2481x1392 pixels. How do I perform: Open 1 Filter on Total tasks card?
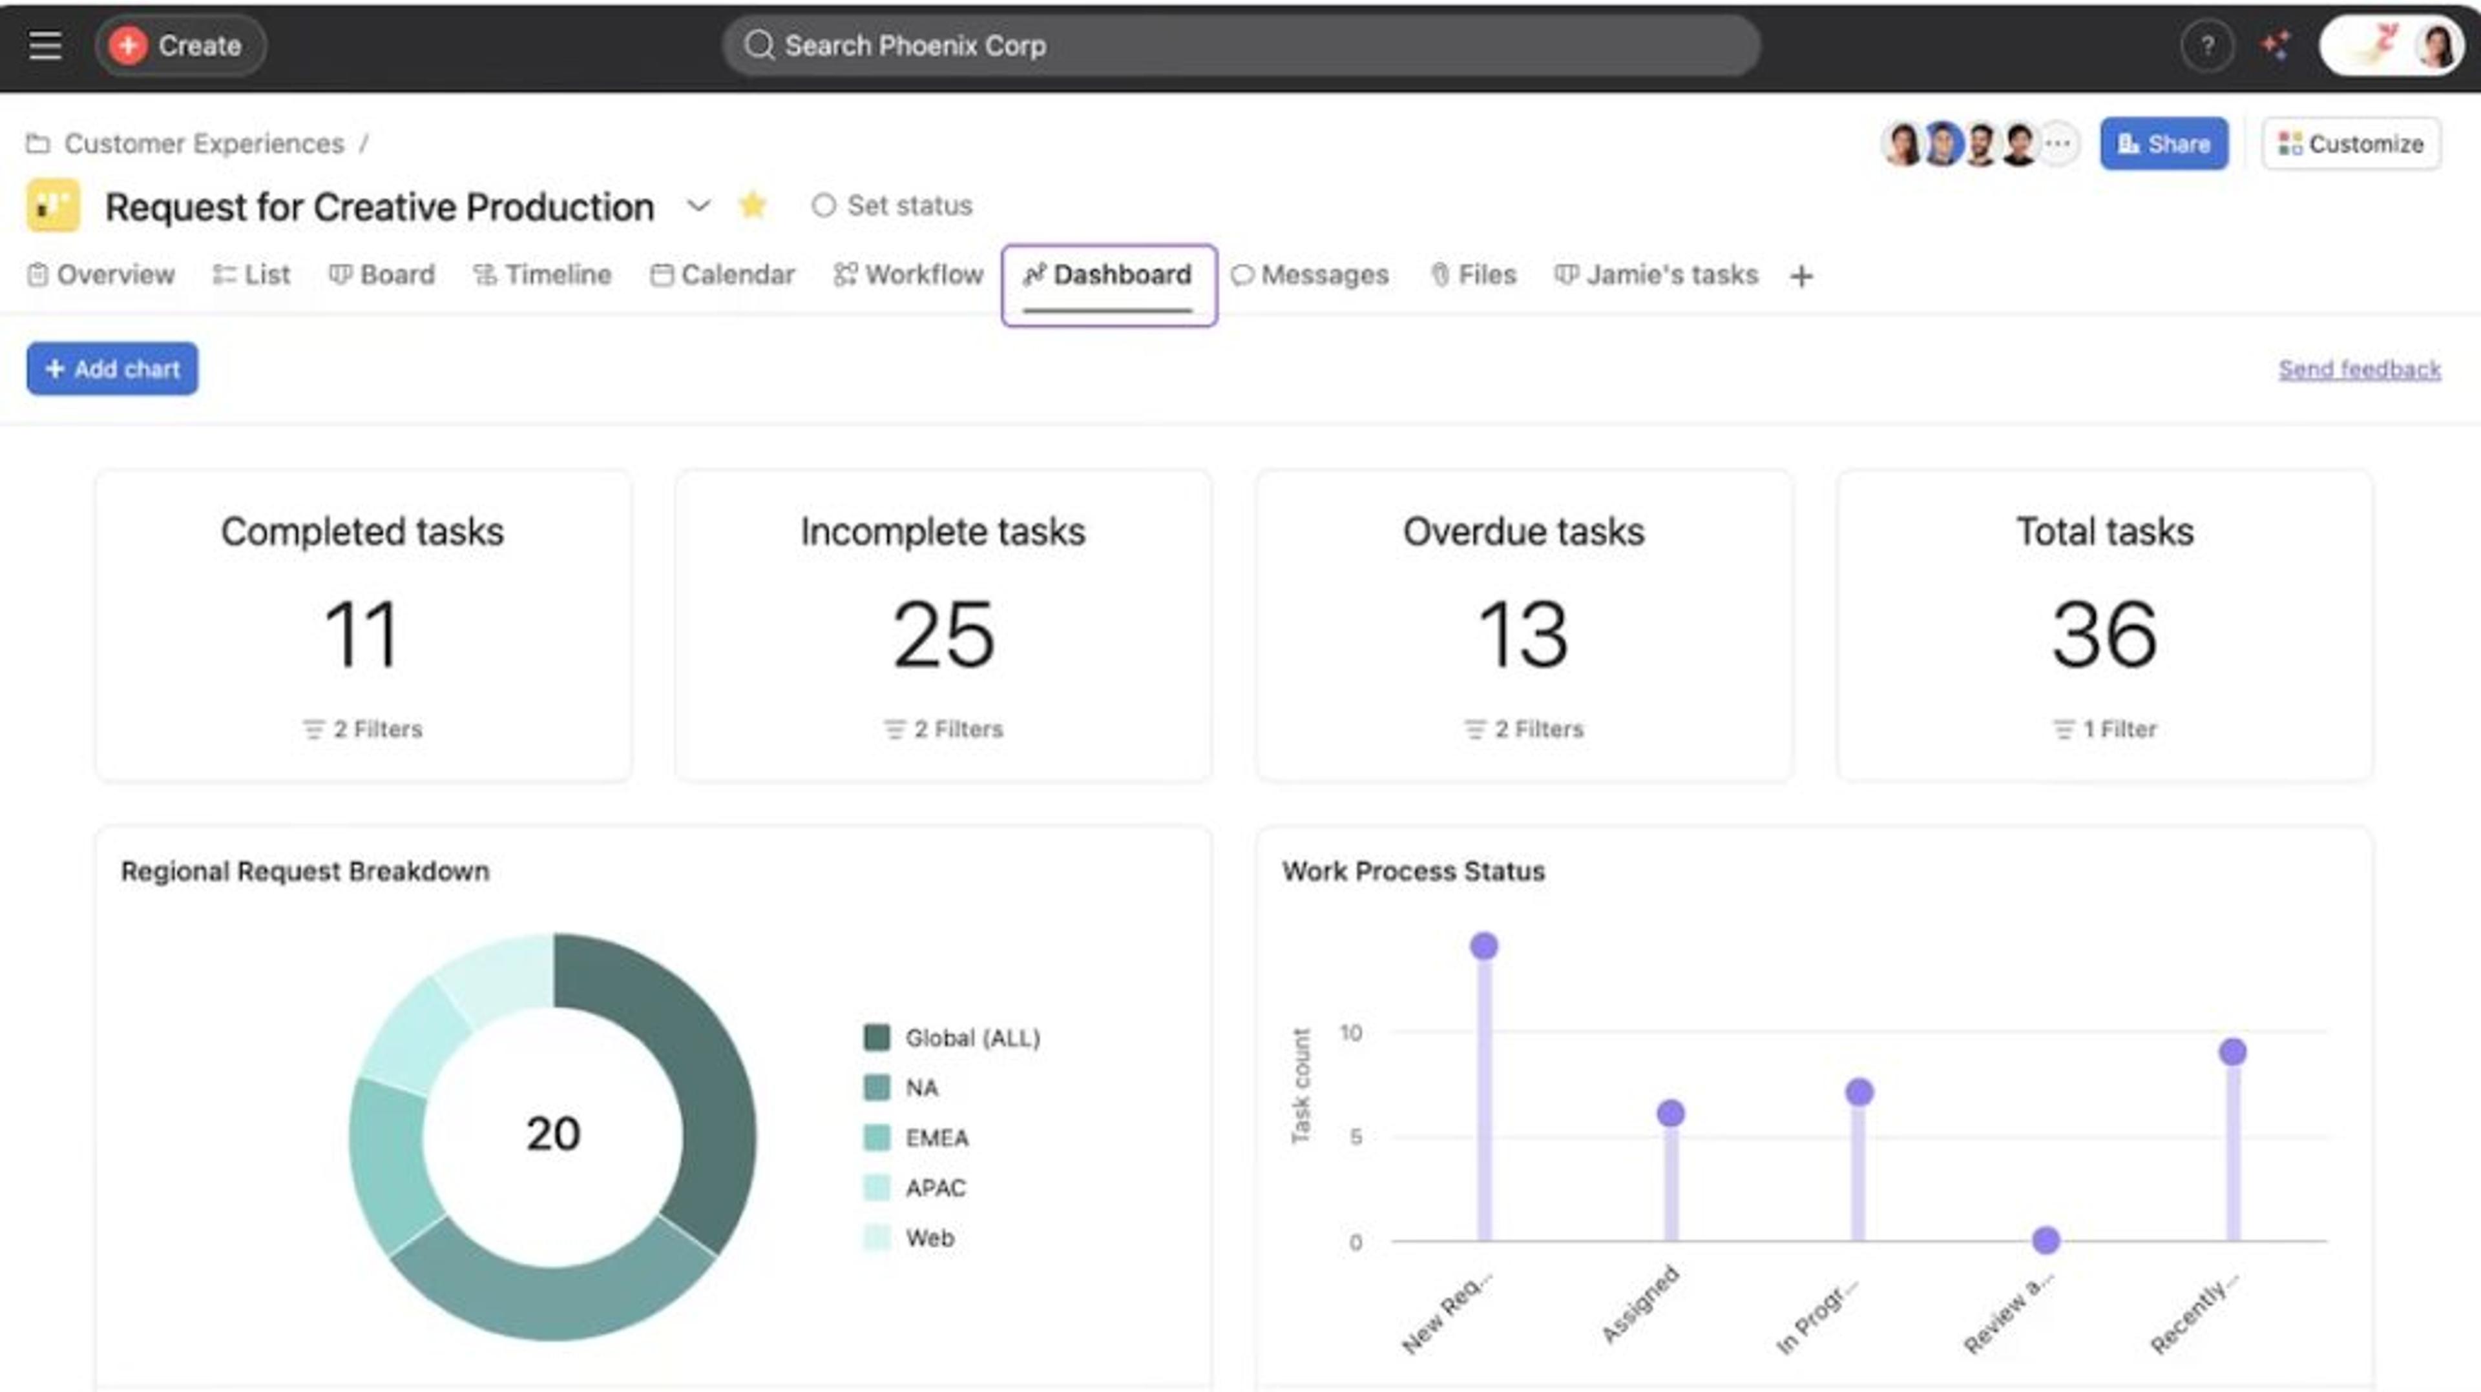(2104, 730)
